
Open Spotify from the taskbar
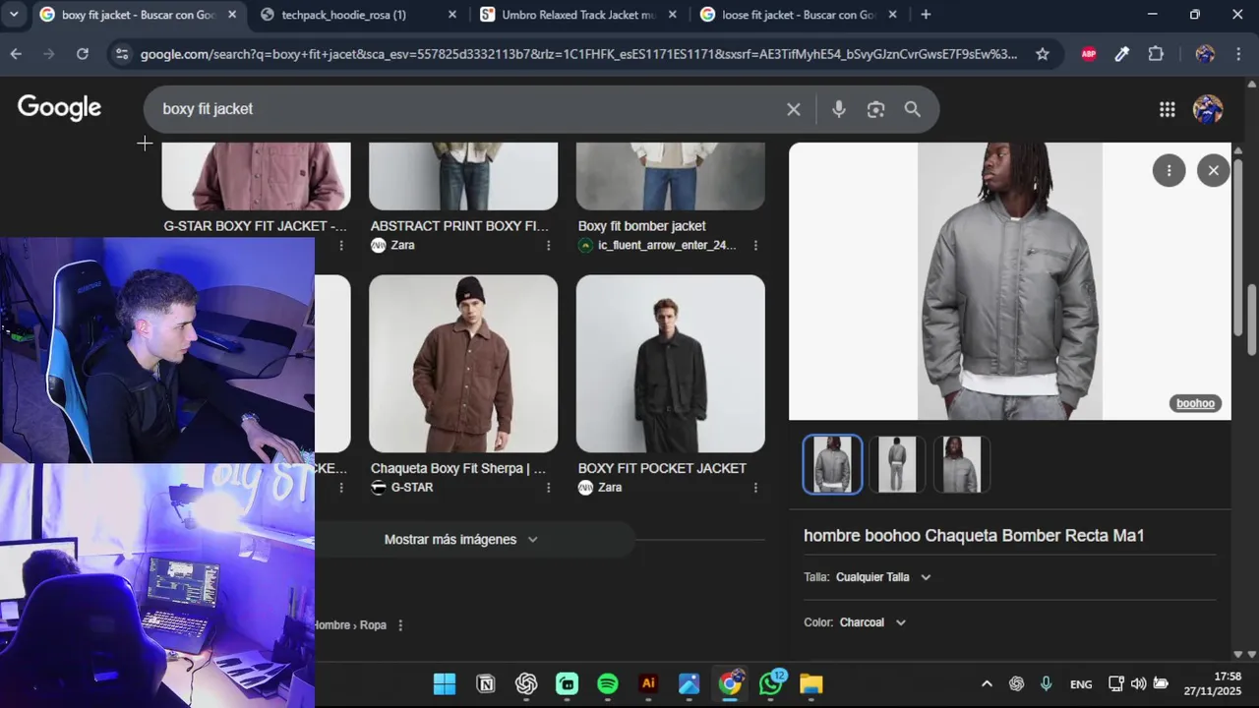[x=608, y=684]
